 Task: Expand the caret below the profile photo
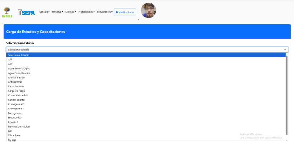point(138,20)
